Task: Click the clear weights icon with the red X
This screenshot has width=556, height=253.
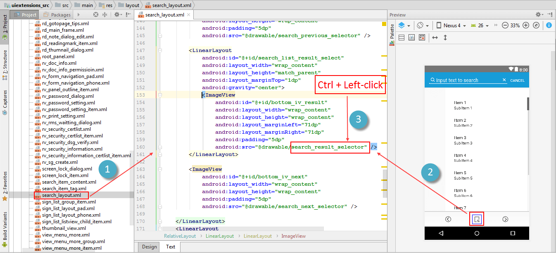Action: tap(422, 37)
